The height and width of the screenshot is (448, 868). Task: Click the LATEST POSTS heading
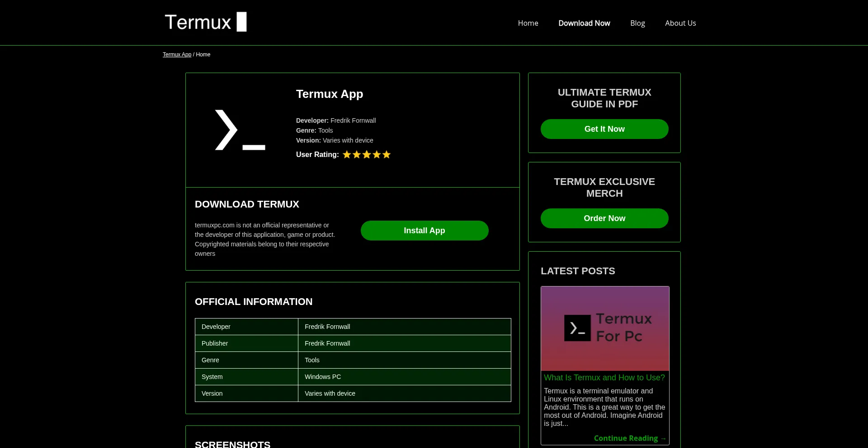pyautogui.click(x=578, y=271)
